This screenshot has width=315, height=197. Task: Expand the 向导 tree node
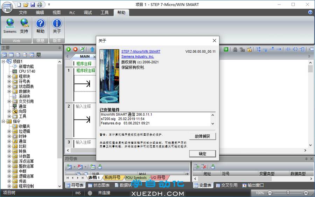[9, 111]
